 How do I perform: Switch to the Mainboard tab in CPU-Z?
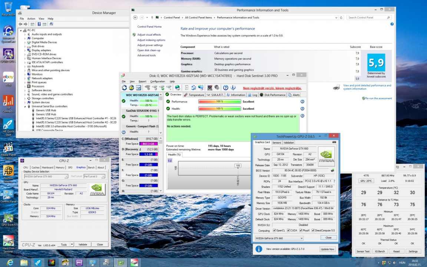click(48, 168)
